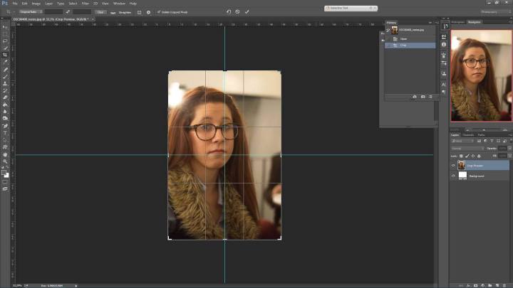Open the workspace switcher dropdown
Viewport: 513px width, 288px height.
(x=494, y=11)
